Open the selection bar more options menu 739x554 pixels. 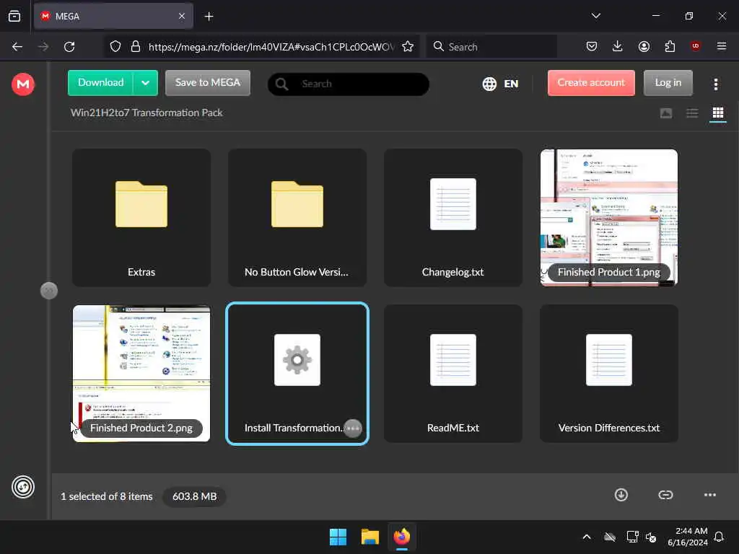tap(710, 495)
